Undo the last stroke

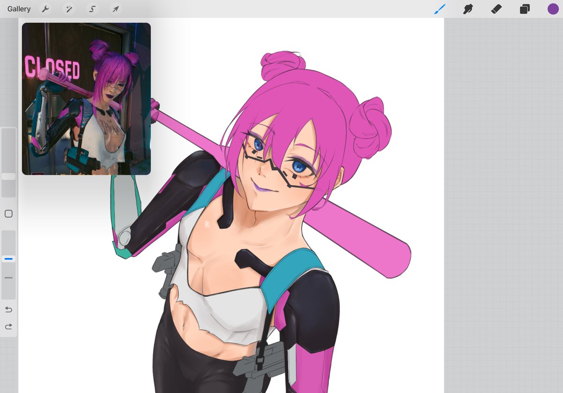[8, 310]
